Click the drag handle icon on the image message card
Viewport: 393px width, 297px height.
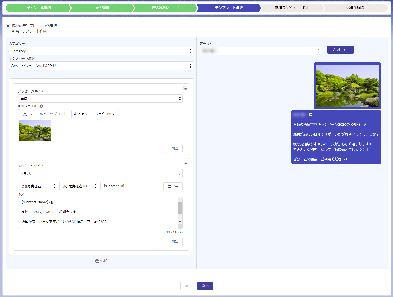185,88
